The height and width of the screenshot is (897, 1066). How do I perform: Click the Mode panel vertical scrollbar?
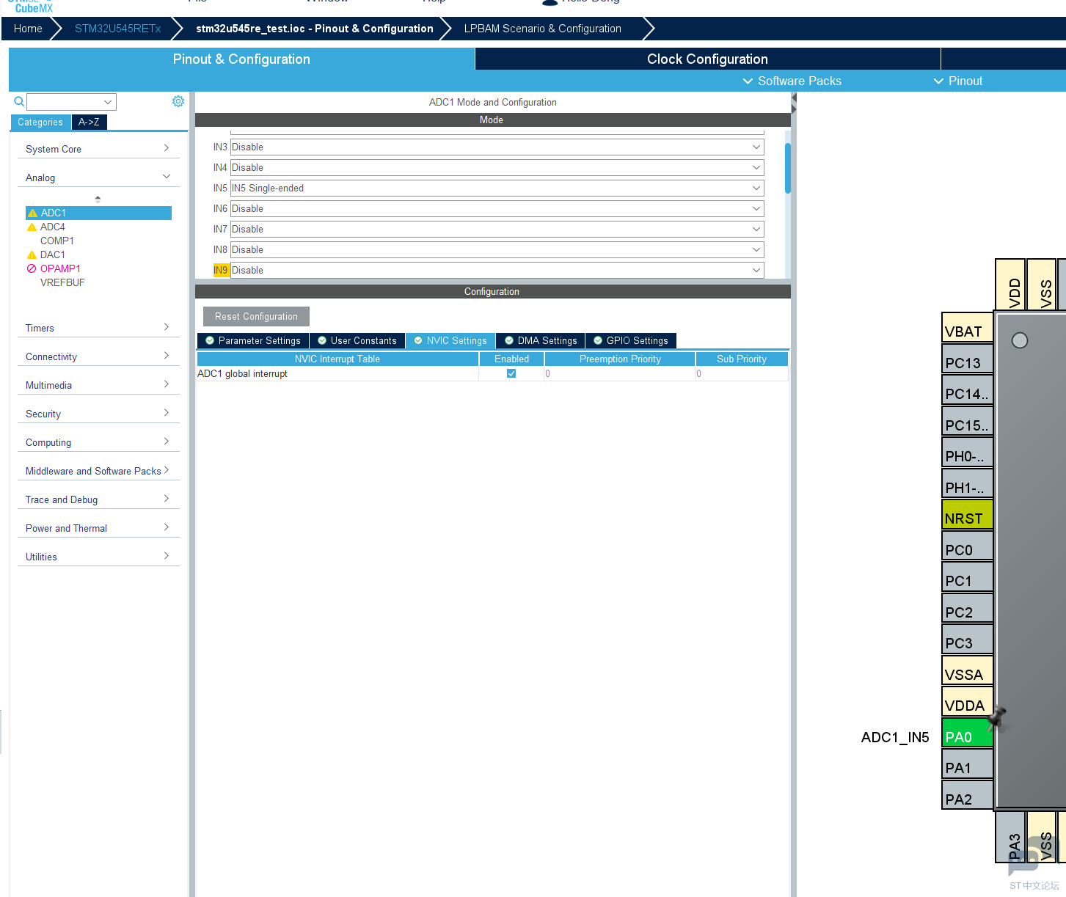click(x=788, y=168)
